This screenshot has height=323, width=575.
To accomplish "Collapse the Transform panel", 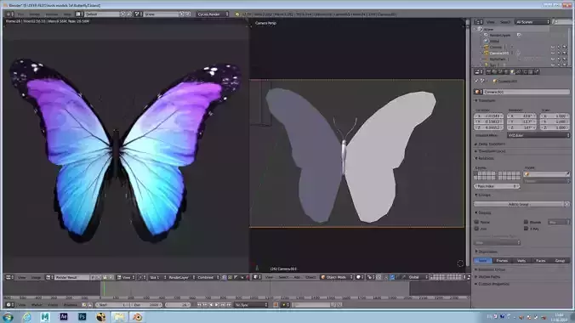I will click(486, 100).
